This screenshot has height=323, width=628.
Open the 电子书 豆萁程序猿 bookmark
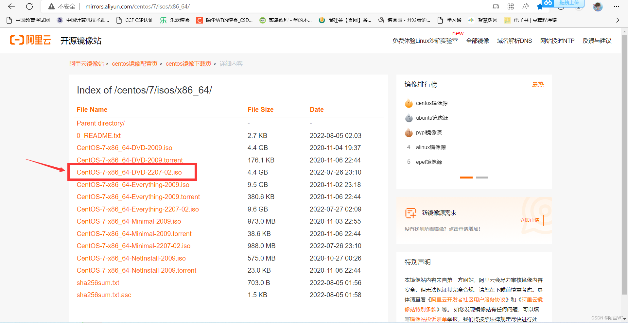tap(531, 20)
